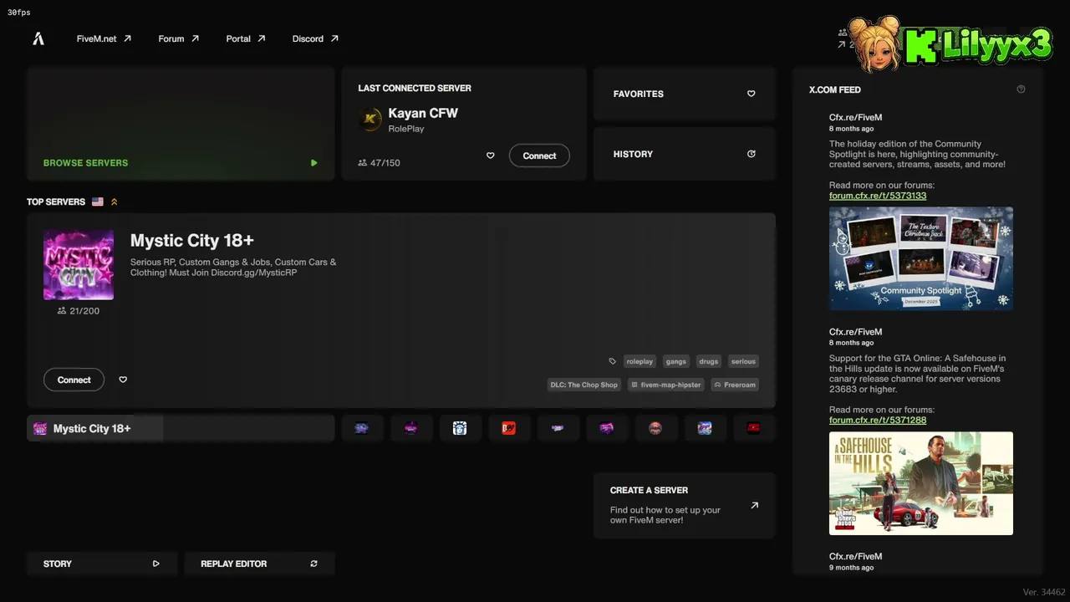Click the RolePlay label under Kayan CFW
This screenshot has height=602, width=1070.
[406, 129]
